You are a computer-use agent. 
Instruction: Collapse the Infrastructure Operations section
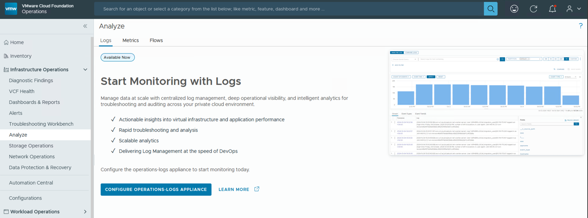pyautogui.click(x=85, y=70)
